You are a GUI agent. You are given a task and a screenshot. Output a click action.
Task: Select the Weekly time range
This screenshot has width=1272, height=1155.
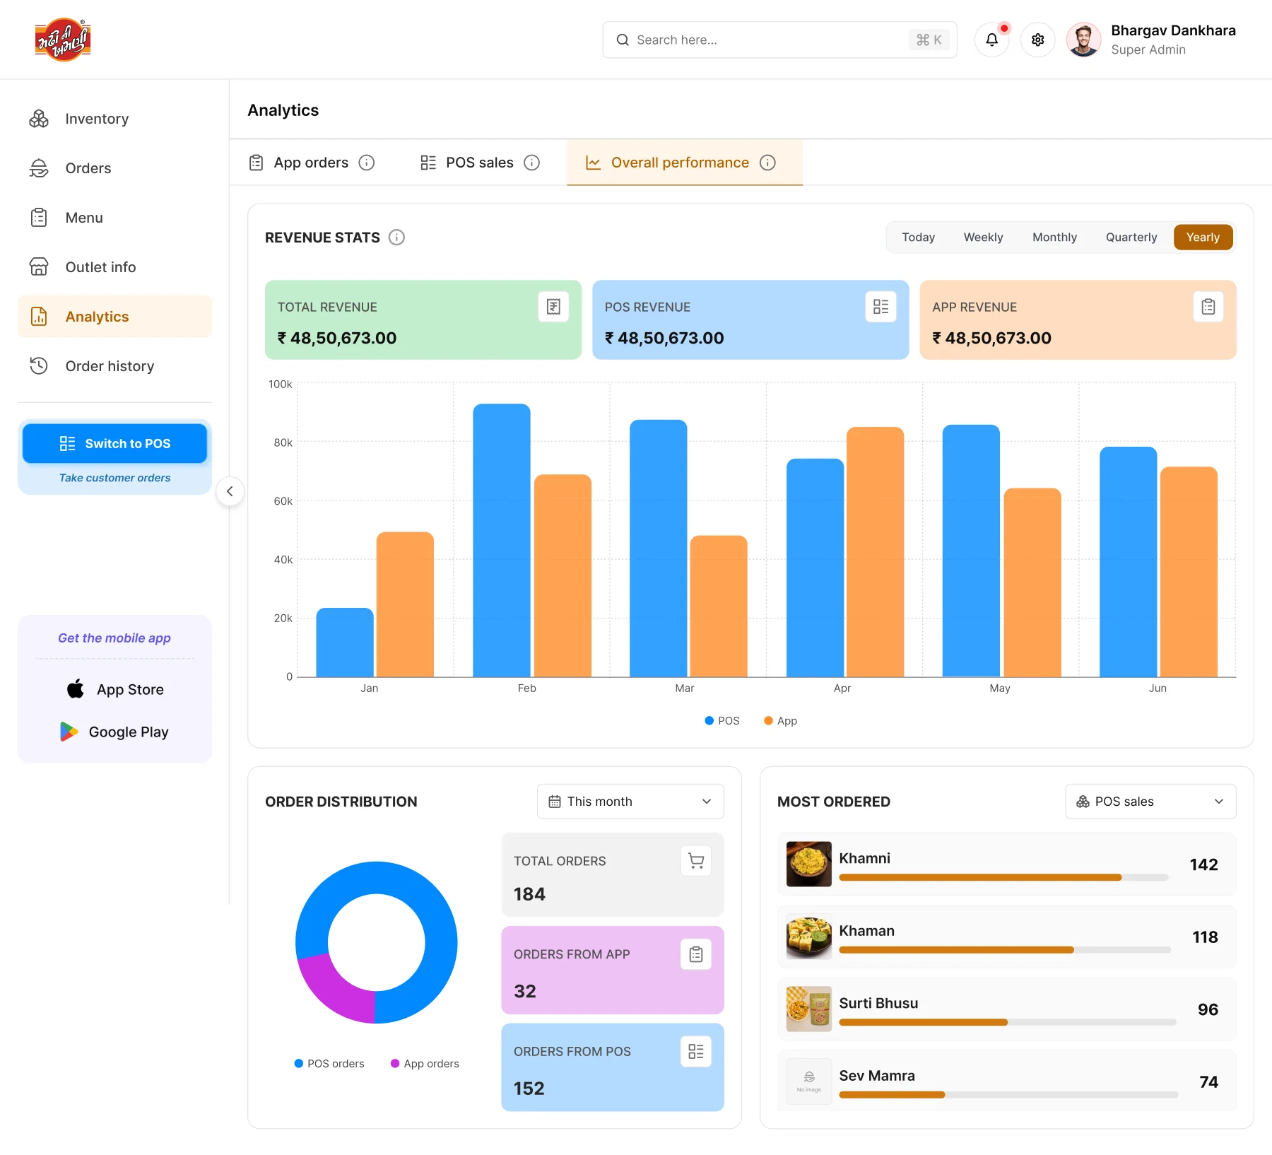point(983,238)
